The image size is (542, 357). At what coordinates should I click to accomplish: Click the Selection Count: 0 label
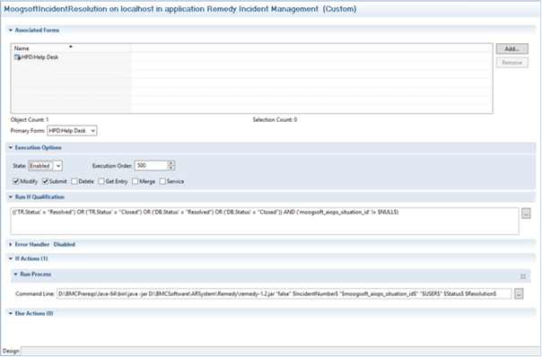click(275, 120)
